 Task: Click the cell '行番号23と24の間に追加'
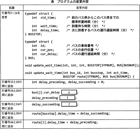[x=12, y=106]
